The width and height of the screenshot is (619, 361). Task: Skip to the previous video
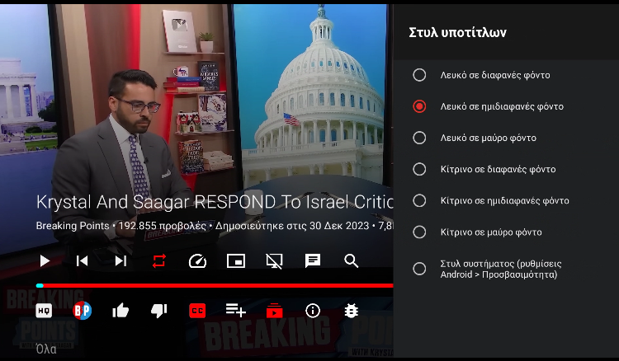coord(82,261)
